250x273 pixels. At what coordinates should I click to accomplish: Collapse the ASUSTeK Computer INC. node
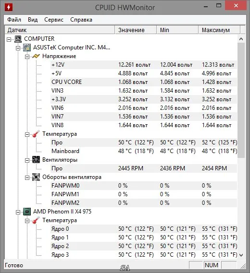18,48
